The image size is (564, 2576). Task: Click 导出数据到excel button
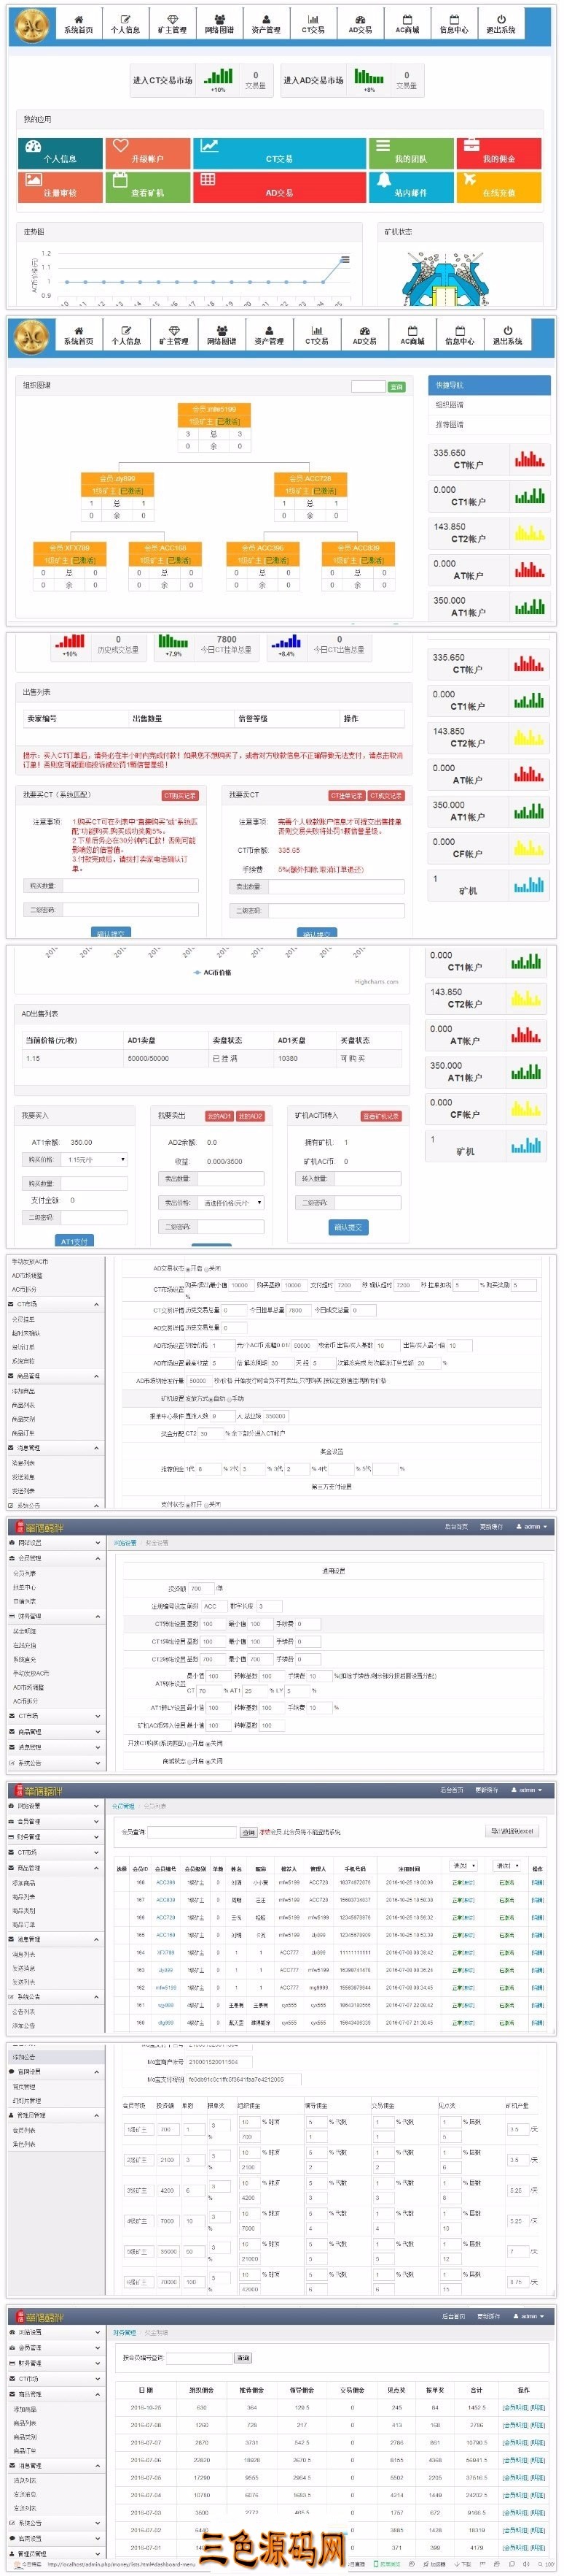point(512,1832)
